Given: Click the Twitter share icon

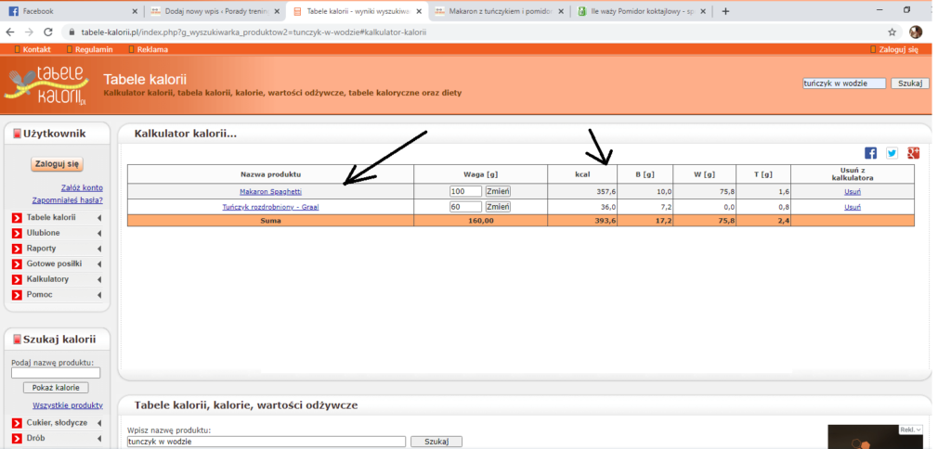Looking at the screenshot, I should (x=892, y=153).
